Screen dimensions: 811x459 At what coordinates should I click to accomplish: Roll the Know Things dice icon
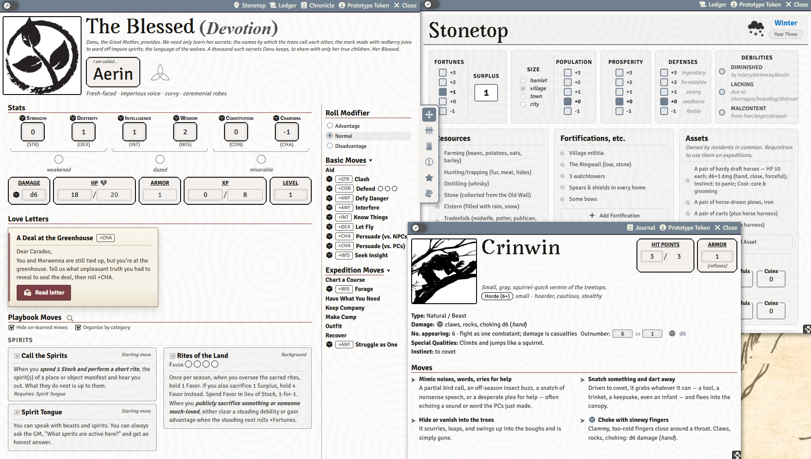(329, 217)
